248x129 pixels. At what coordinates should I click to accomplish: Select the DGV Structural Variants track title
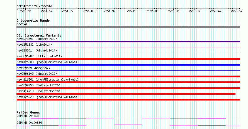point(39,35)
